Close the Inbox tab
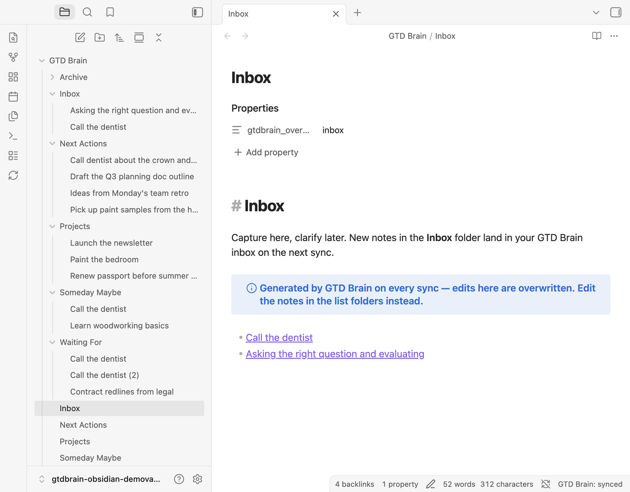630x492 pixels. point(336,14)
